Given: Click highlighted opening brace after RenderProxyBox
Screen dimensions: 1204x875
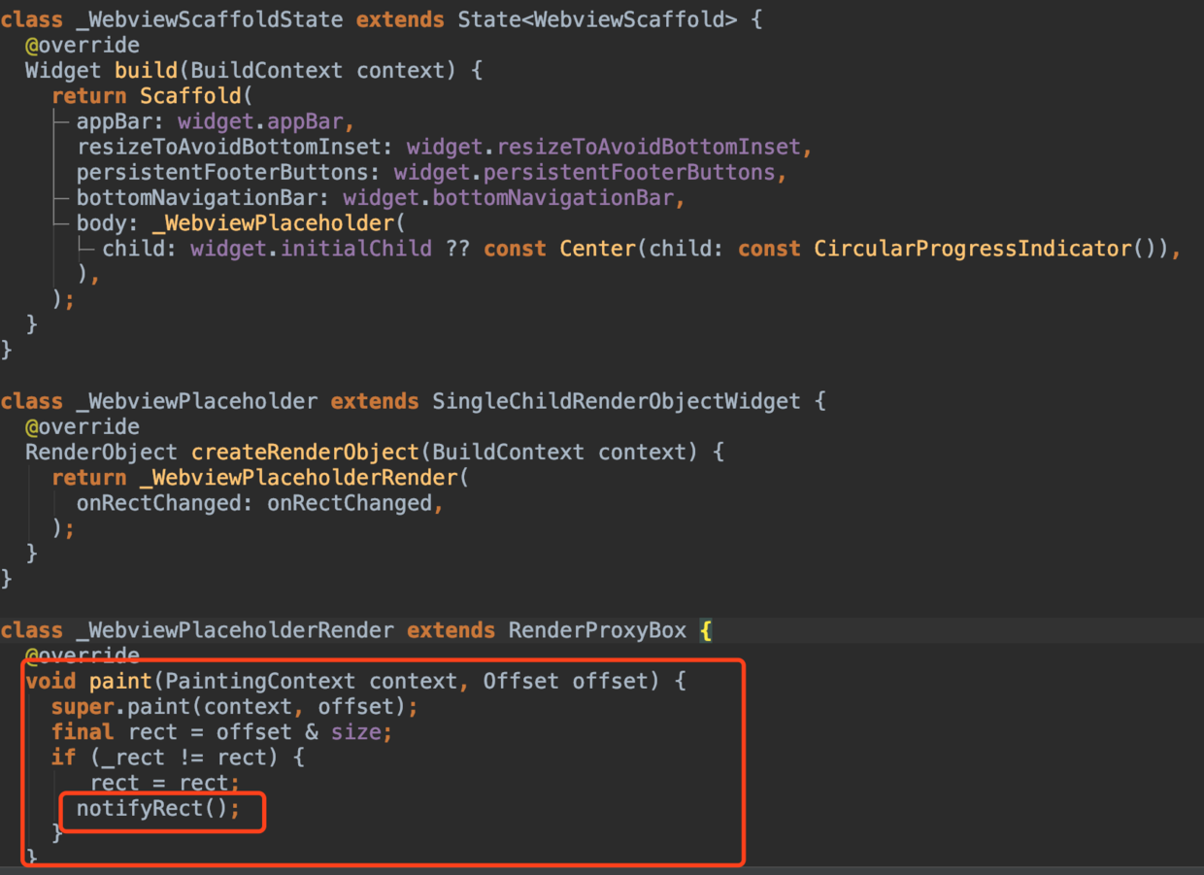Looking at the screenshot, I should click(x=706, y=630).
